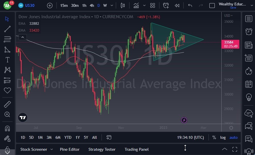Toggle auto scale mode
255x155 pixels.
tap(233, 137)
